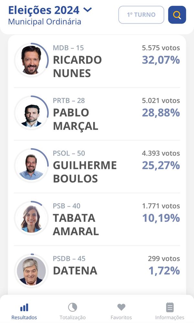Click the 32,07% vote percentage
Image resolution: width=194 pixels, height=323 pixels.
click(161, 60)
